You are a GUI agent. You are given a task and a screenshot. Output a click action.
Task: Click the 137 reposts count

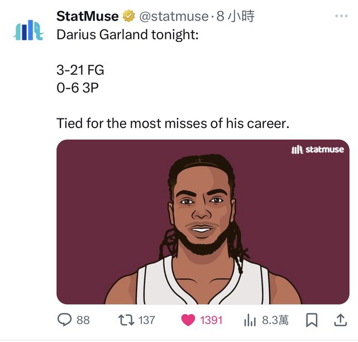[x=146, y=320]
